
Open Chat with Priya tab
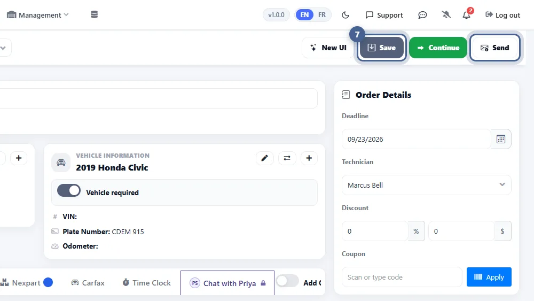(227, 283)
